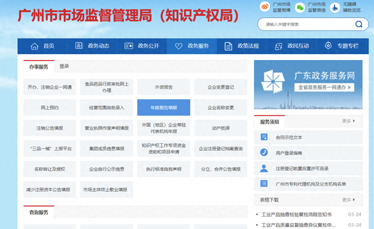
Task: Click the home icon beside 首页
Action: [35, 46]
